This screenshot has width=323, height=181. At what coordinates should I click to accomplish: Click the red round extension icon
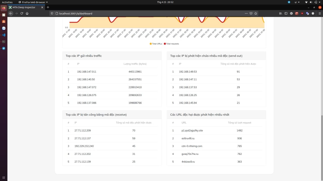click(302, 13)
